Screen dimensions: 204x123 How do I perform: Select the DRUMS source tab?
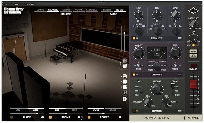[40, 10]
